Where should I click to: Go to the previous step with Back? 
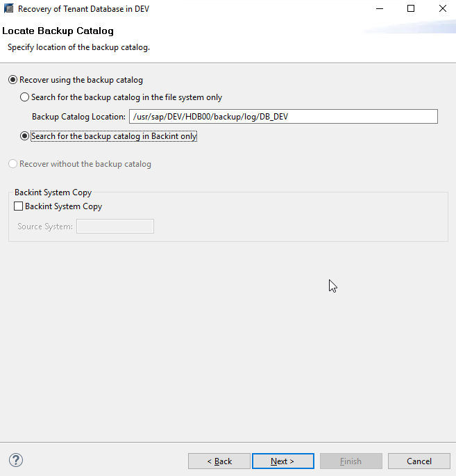tap(219, 461)
